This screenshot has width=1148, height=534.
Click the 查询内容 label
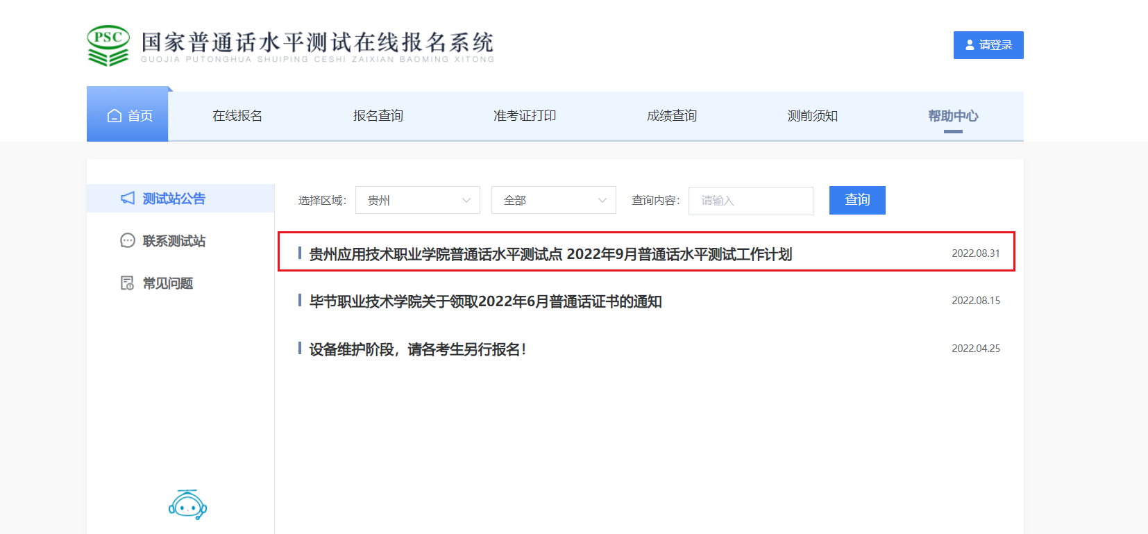[x=655, y=201]
